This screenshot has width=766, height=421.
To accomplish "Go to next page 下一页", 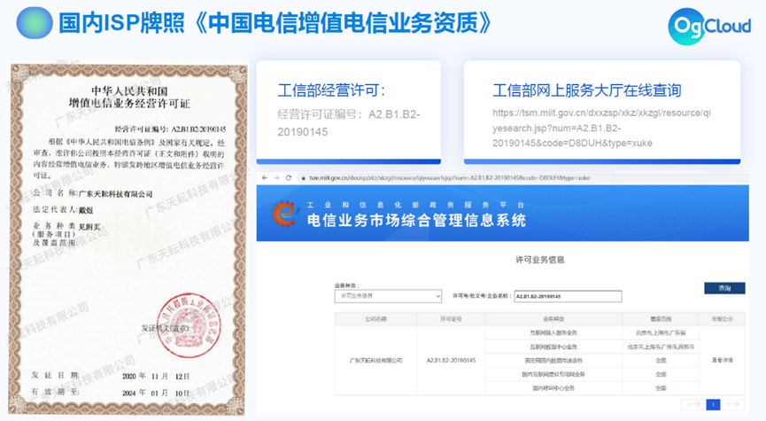I will [x=733, y=404].
